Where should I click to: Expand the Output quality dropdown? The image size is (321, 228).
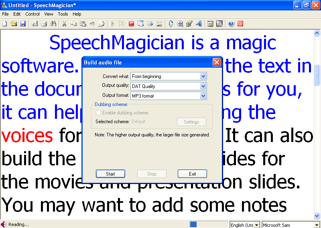203,86
